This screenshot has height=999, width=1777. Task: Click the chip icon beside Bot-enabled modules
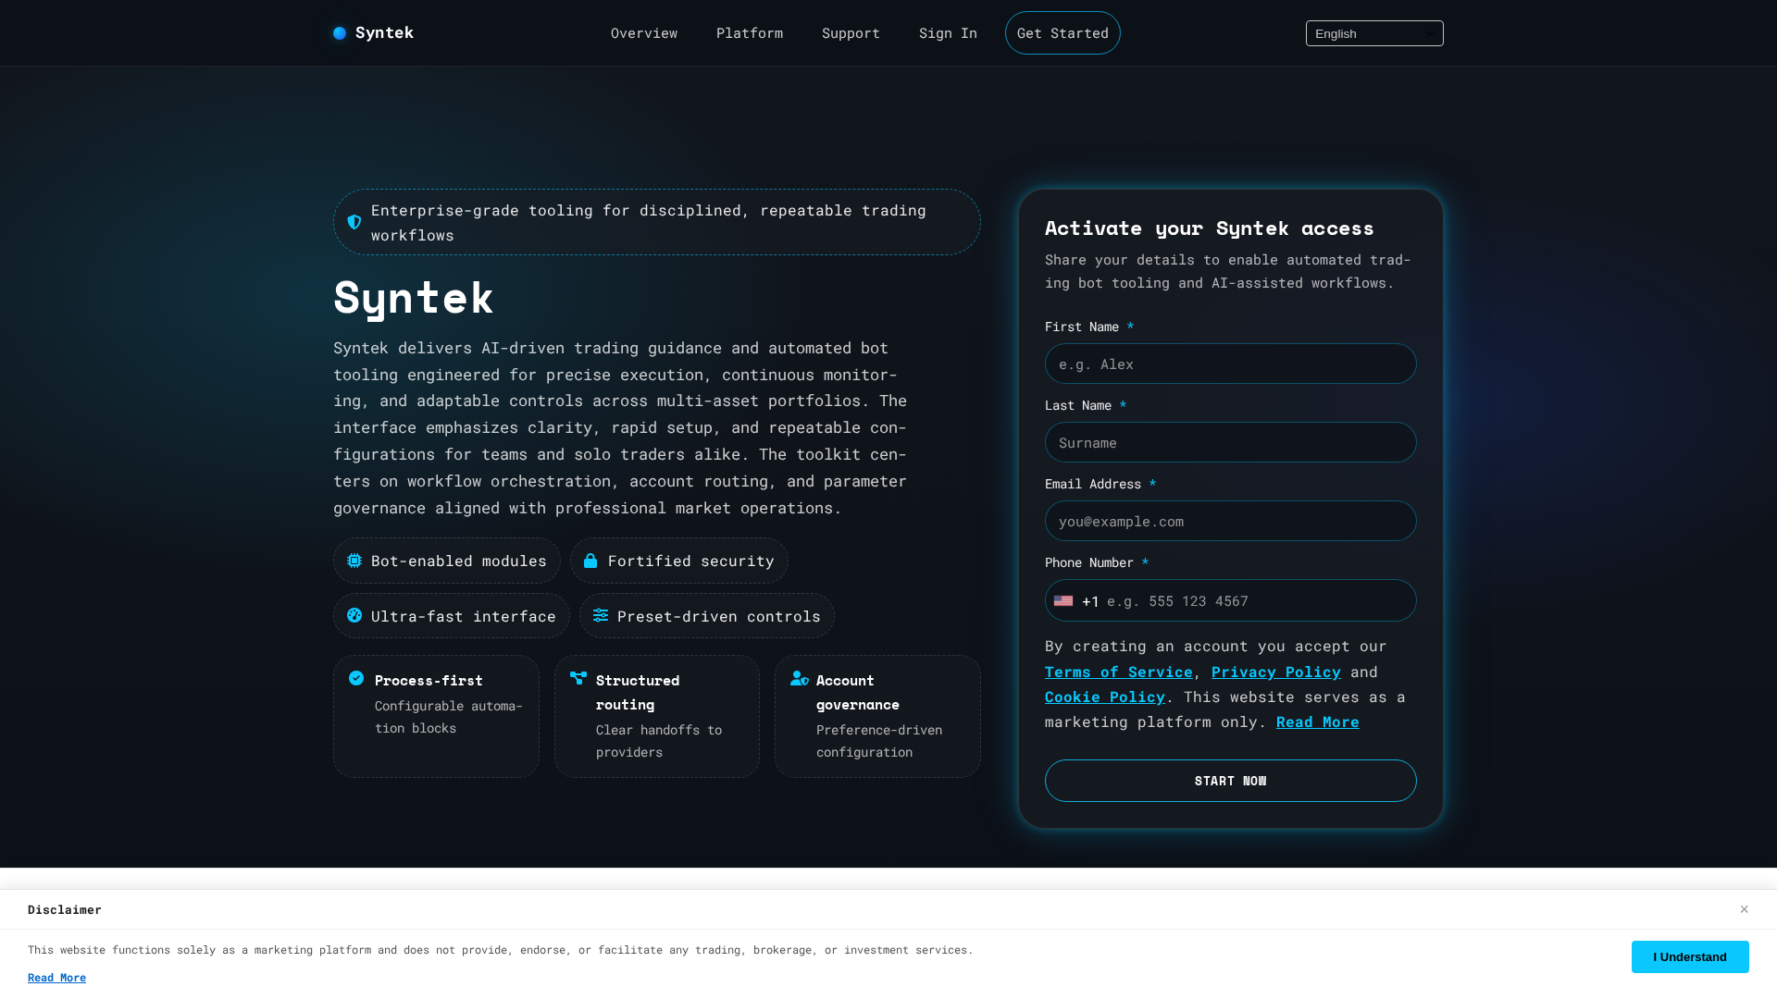[354, 561]
